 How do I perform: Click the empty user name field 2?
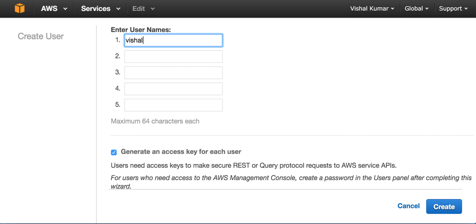coord(173,56)
